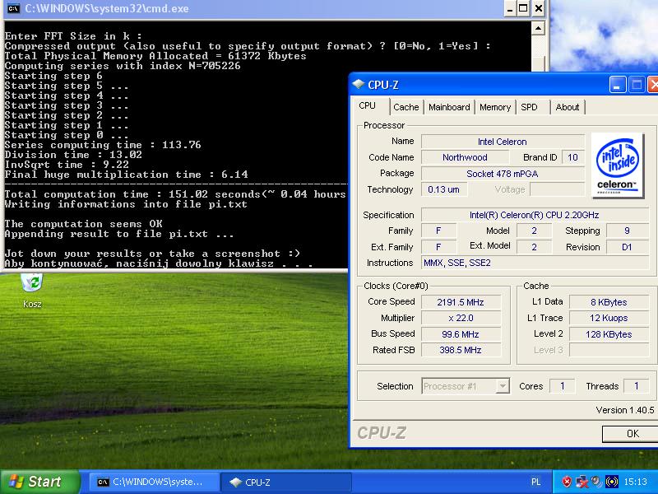Screen dimensions: 658x494
Task: Open the Start menu
Action: (39, 482)
